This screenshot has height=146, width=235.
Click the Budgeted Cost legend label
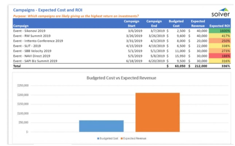click(x=109, y=138)
